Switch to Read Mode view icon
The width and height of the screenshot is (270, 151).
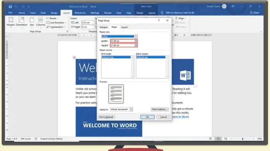210,139
